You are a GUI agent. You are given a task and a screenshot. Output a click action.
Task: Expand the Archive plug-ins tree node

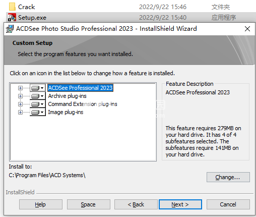(x=20, y=96)
